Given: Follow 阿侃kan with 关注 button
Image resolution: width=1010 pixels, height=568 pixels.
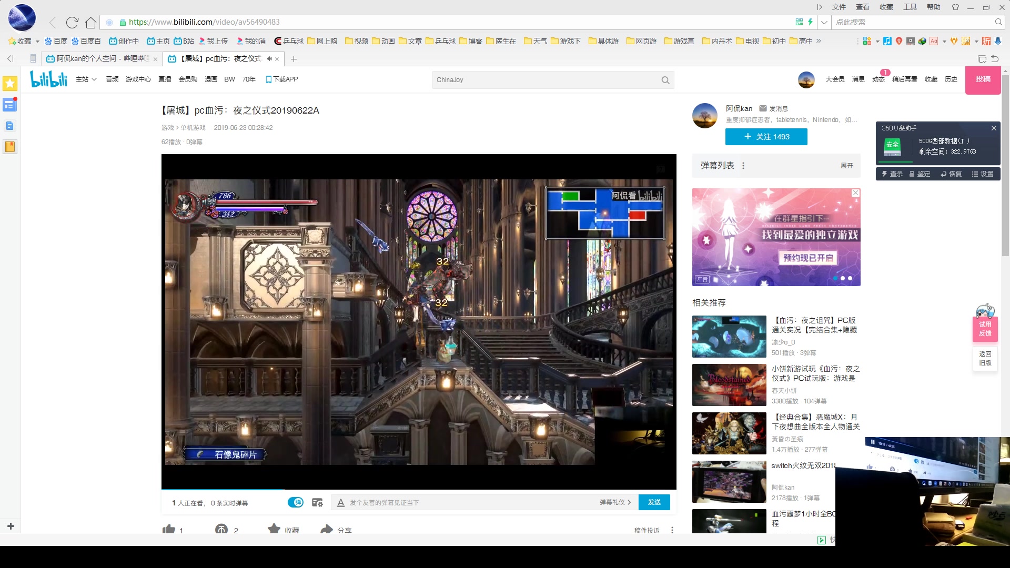Looking at the screenshot, I should [766, 137].
